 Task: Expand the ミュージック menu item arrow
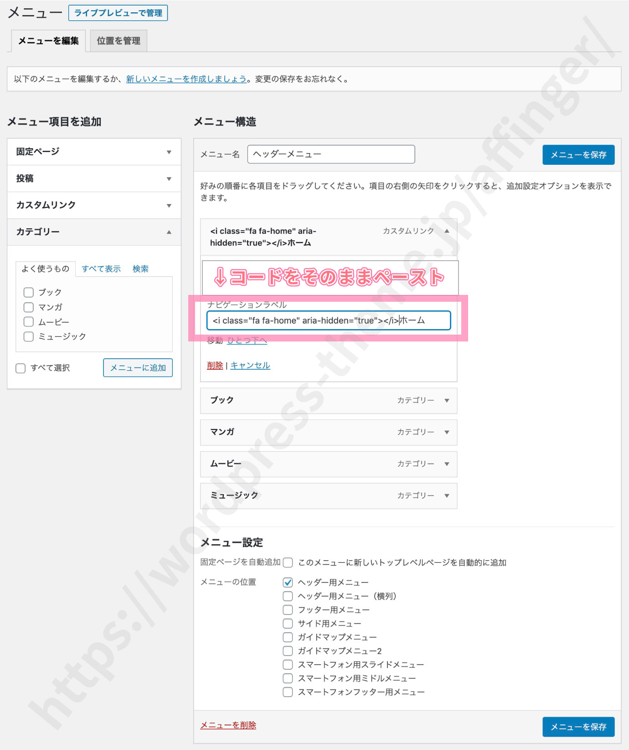(x=447, y=495)
